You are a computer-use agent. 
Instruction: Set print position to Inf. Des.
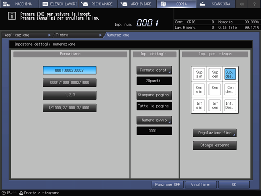point(230,105)
